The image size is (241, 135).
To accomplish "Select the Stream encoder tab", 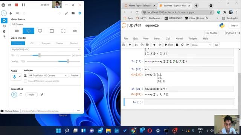I will coord(60,43).
